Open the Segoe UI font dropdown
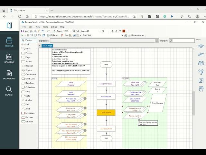This screenshot has width=206, height=155. (x=100, y=31)
